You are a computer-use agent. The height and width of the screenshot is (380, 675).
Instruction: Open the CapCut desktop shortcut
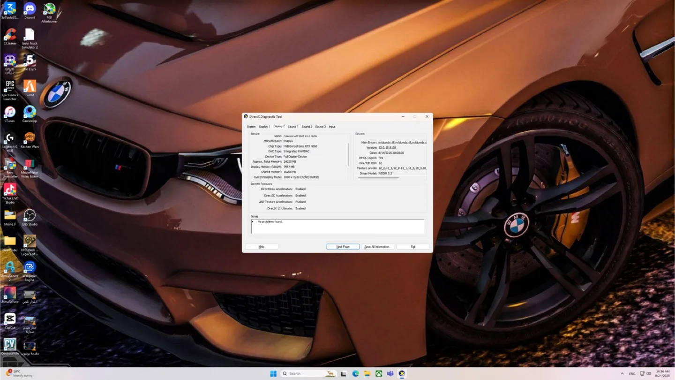[x=10, y=319]
